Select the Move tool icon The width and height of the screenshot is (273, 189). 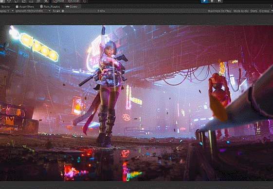9,1
